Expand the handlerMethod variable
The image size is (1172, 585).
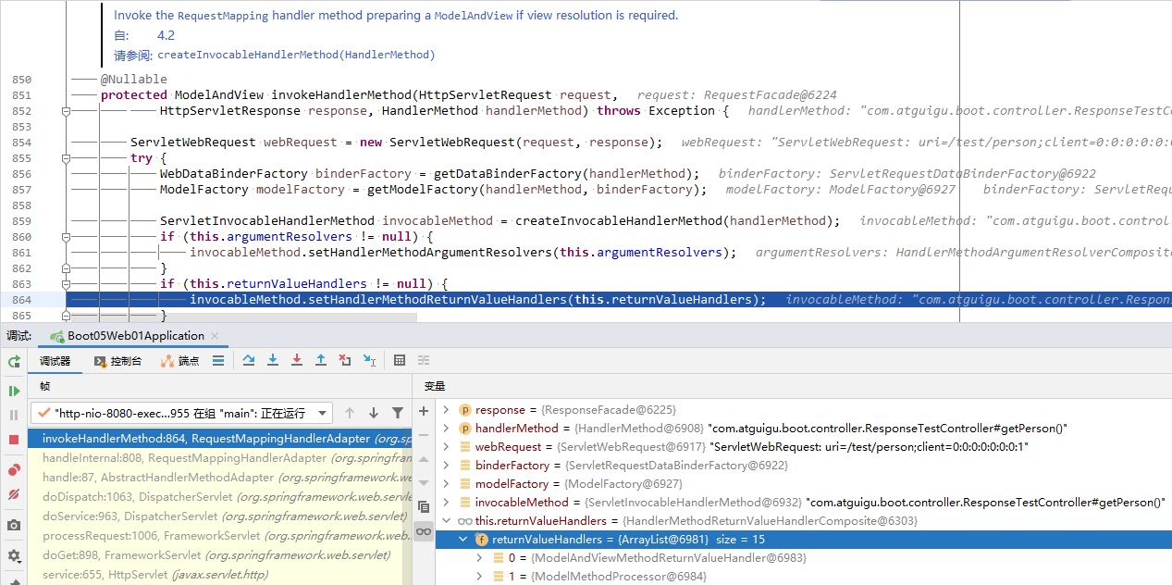pyautogui.click(x=447, y=429)
